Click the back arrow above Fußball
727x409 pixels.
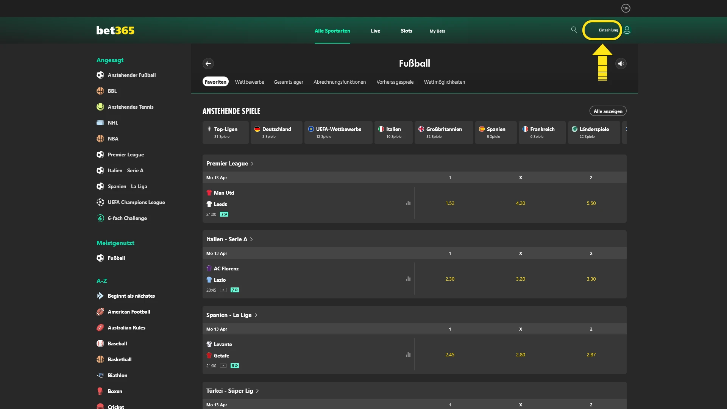pos(208,64)
